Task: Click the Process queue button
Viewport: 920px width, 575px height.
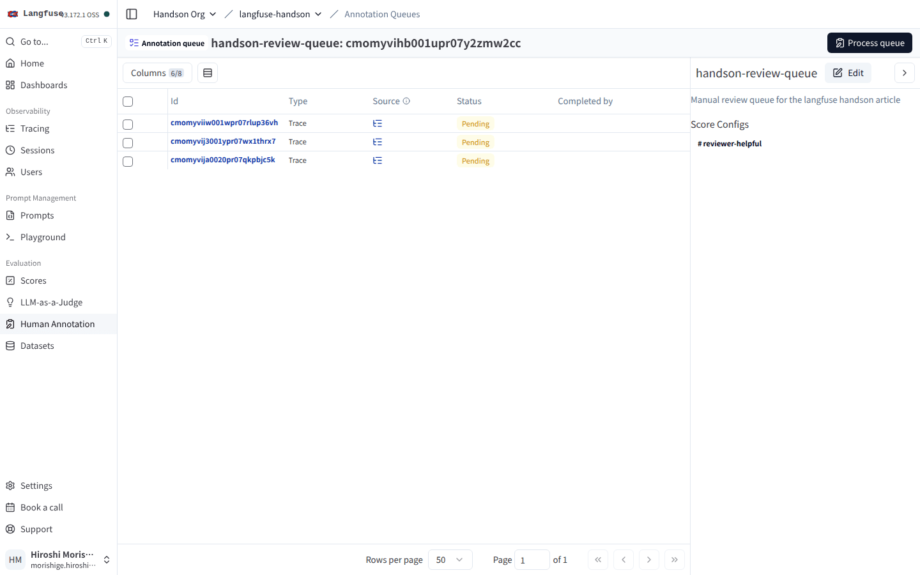Action: 870,43
